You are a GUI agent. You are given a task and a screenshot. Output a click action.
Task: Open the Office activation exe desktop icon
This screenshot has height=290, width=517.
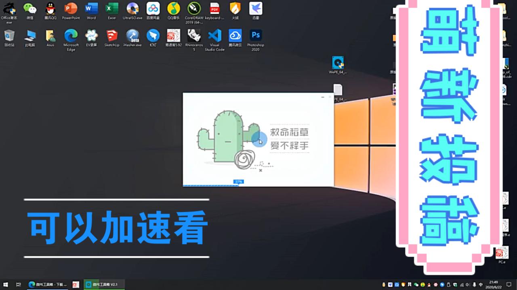coord(9,12)
